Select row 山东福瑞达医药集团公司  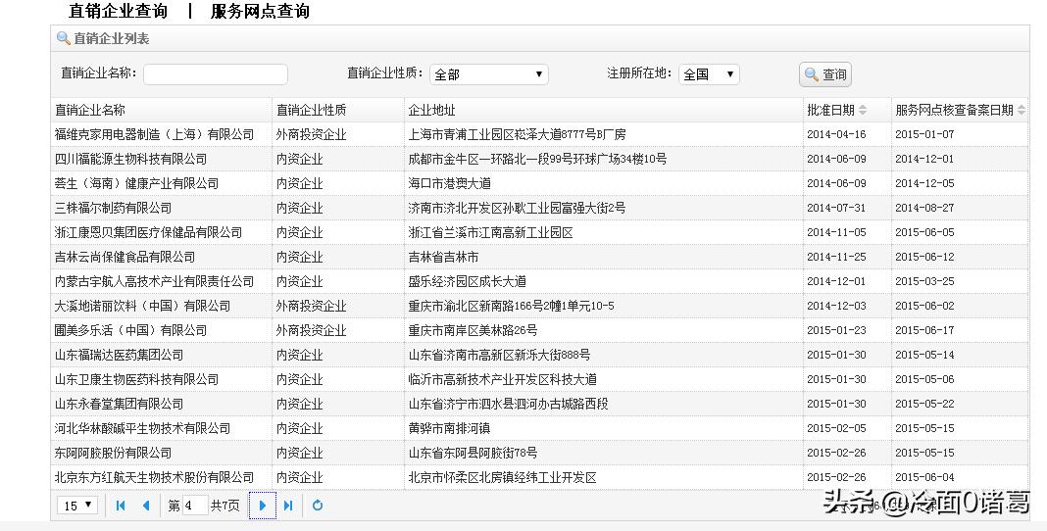[539, 355]
